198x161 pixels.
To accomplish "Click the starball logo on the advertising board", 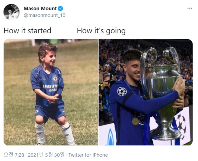I will point(181,125).
